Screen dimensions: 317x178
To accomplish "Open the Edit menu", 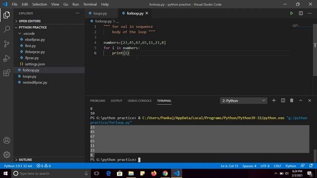I will coord(25,4).
